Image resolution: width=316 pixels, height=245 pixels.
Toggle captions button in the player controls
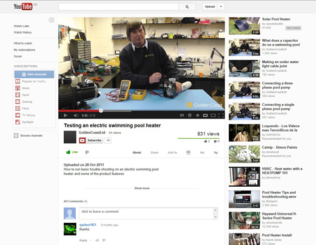point(182,115)
